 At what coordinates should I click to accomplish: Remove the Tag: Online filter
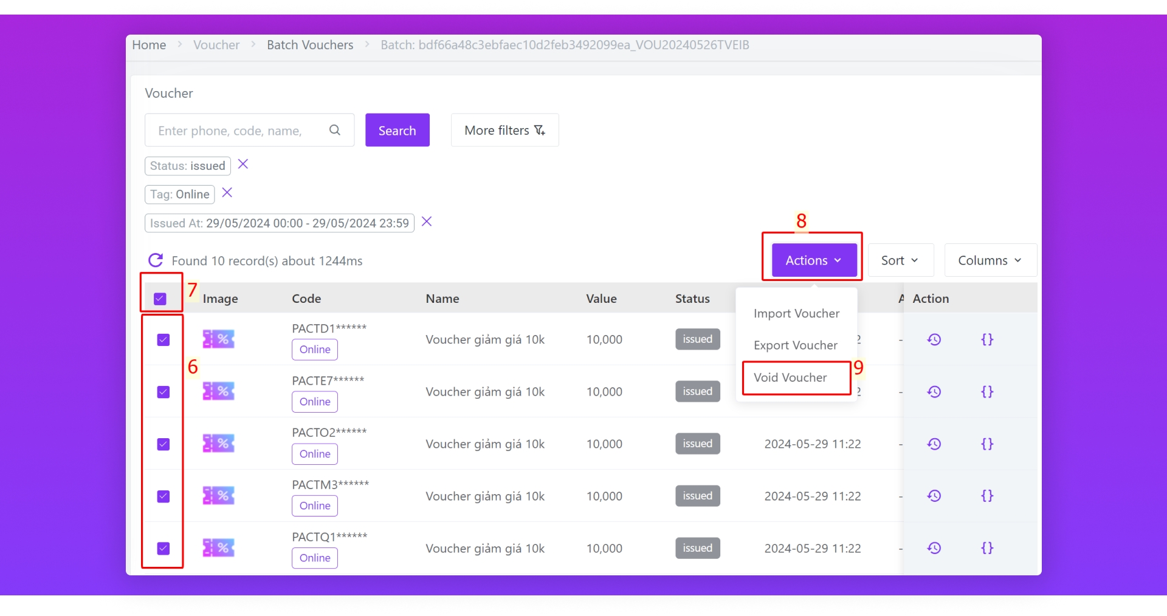(x=227, y=193)
